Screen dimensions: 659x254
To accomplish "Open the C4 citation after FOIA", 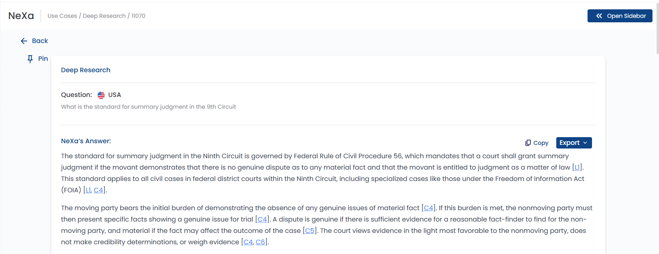I will pyautogui.click(x=98, y=190).
